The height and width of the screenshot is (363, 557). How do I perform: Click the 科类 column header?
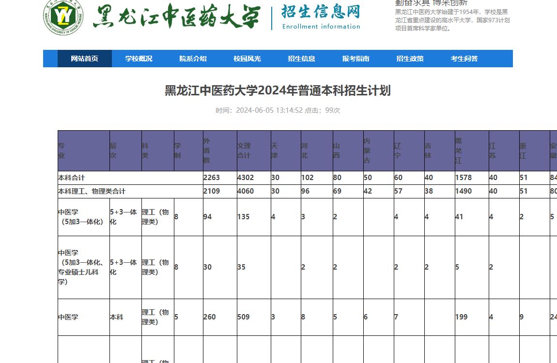point(158,151)
